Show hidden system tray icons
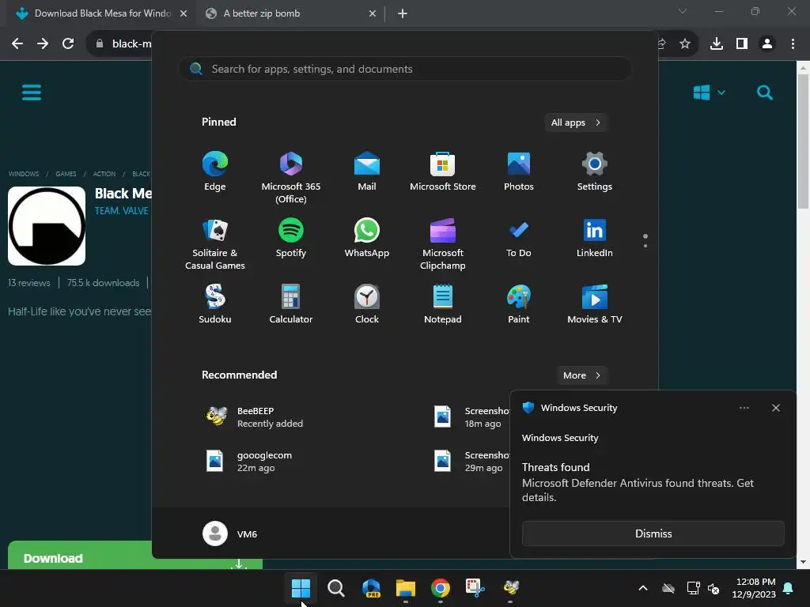The image size is (810, 607). coord(643,588)
